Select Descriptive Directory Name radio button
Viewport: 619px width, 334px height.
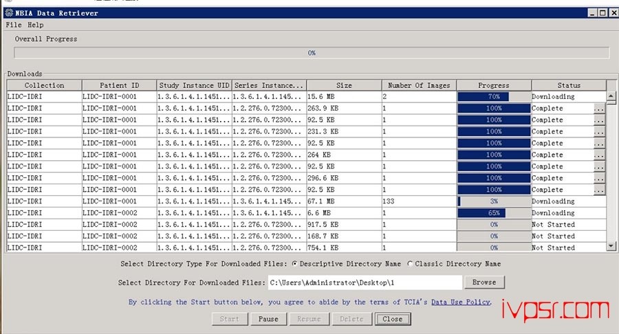click(294, 264)
